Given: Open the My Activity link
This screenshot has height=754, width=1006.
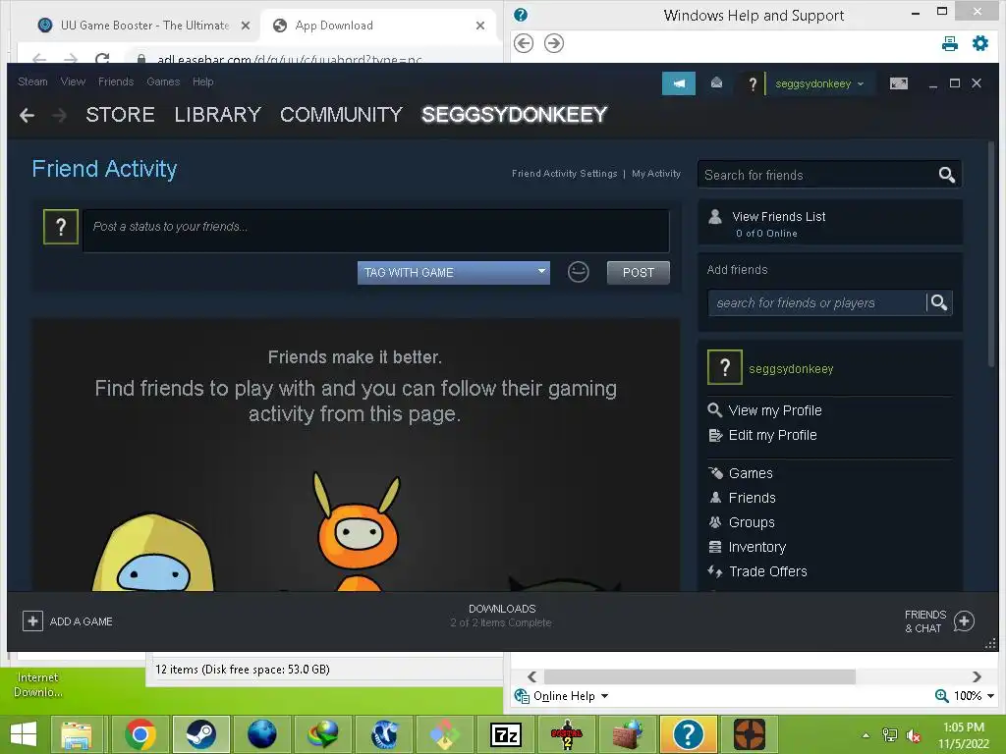Looking at the screenshot, I should point(655,173).
